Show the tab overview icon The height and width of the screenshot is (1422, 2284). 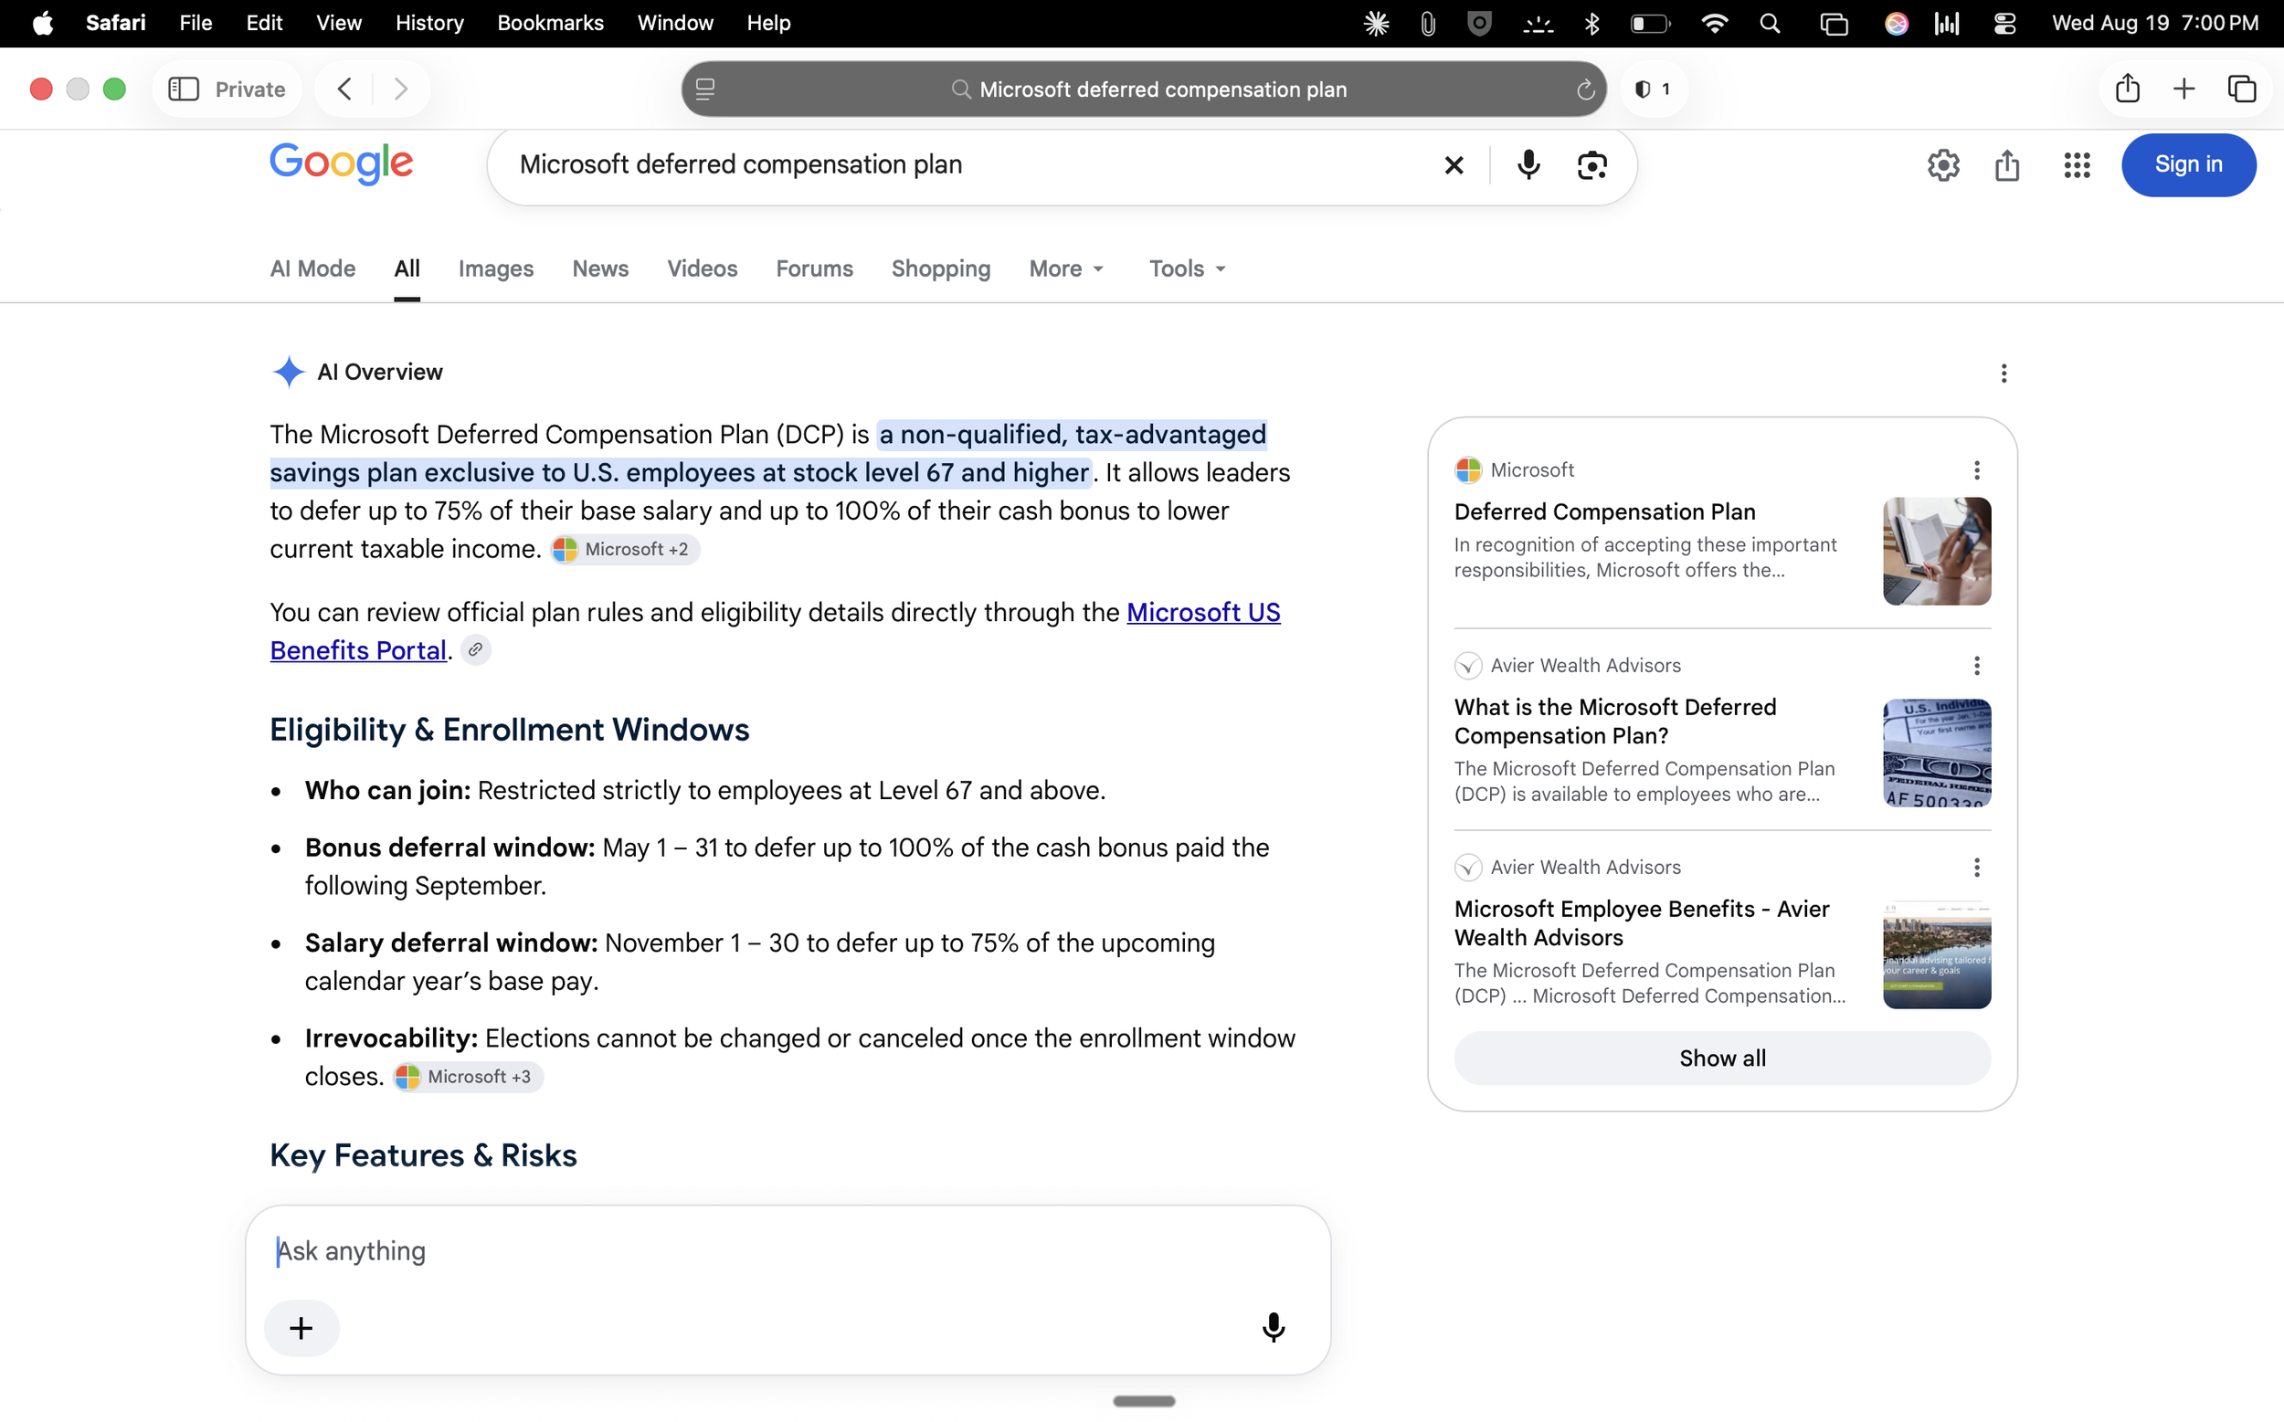pyautogui.click(x=2242, y=90)
